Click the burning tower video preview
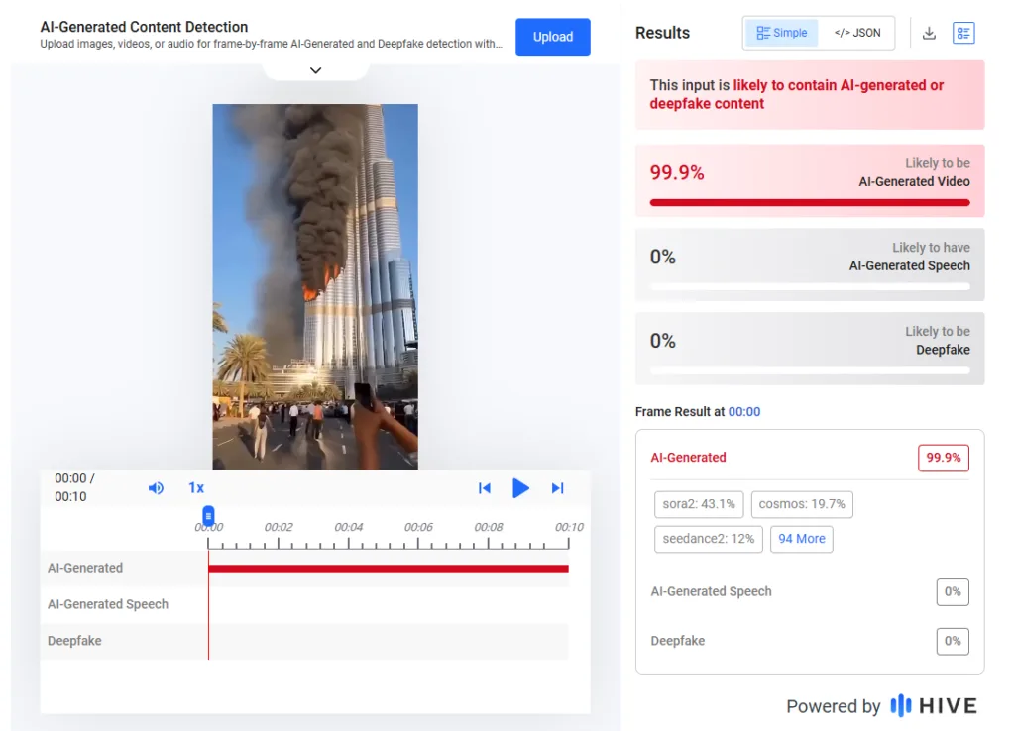1015x731 pixels. [x=315, y=286]
